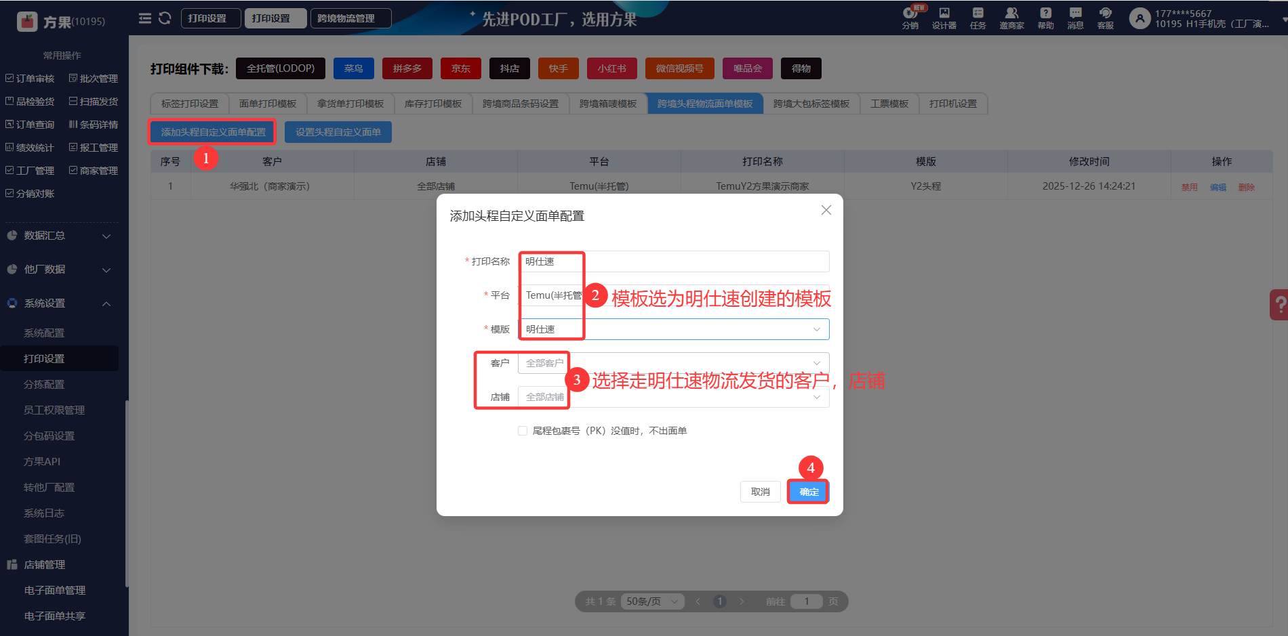This screenshot has height=636, width=1288.
Task: Open 订单查询 shortcut in sidebar
Action: pyautogui.click(x=31, y=125)
